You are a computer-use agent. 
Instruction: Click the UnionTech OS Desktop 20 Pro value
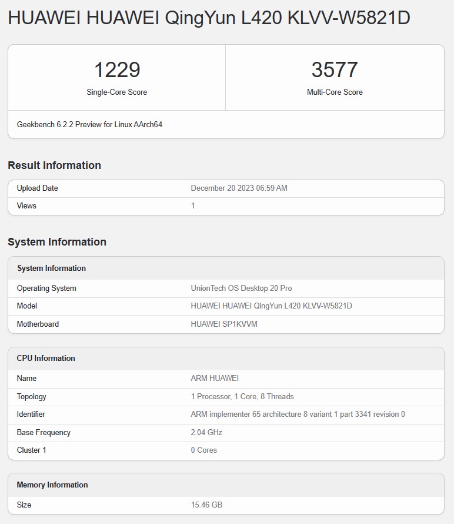(x=241, y=288)
